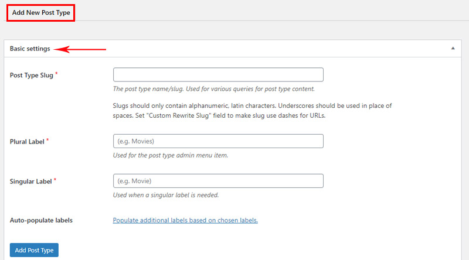Click the Basic settings panel heading

coord(30,49)
